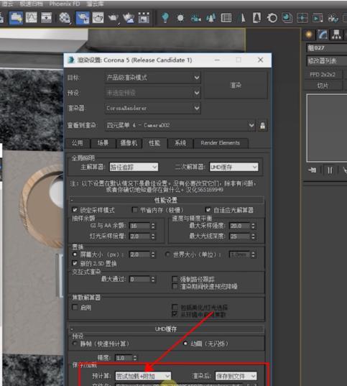Open the Corona frame buffer icon
This screenshot has width=347, height=386.
coord(287,18)
